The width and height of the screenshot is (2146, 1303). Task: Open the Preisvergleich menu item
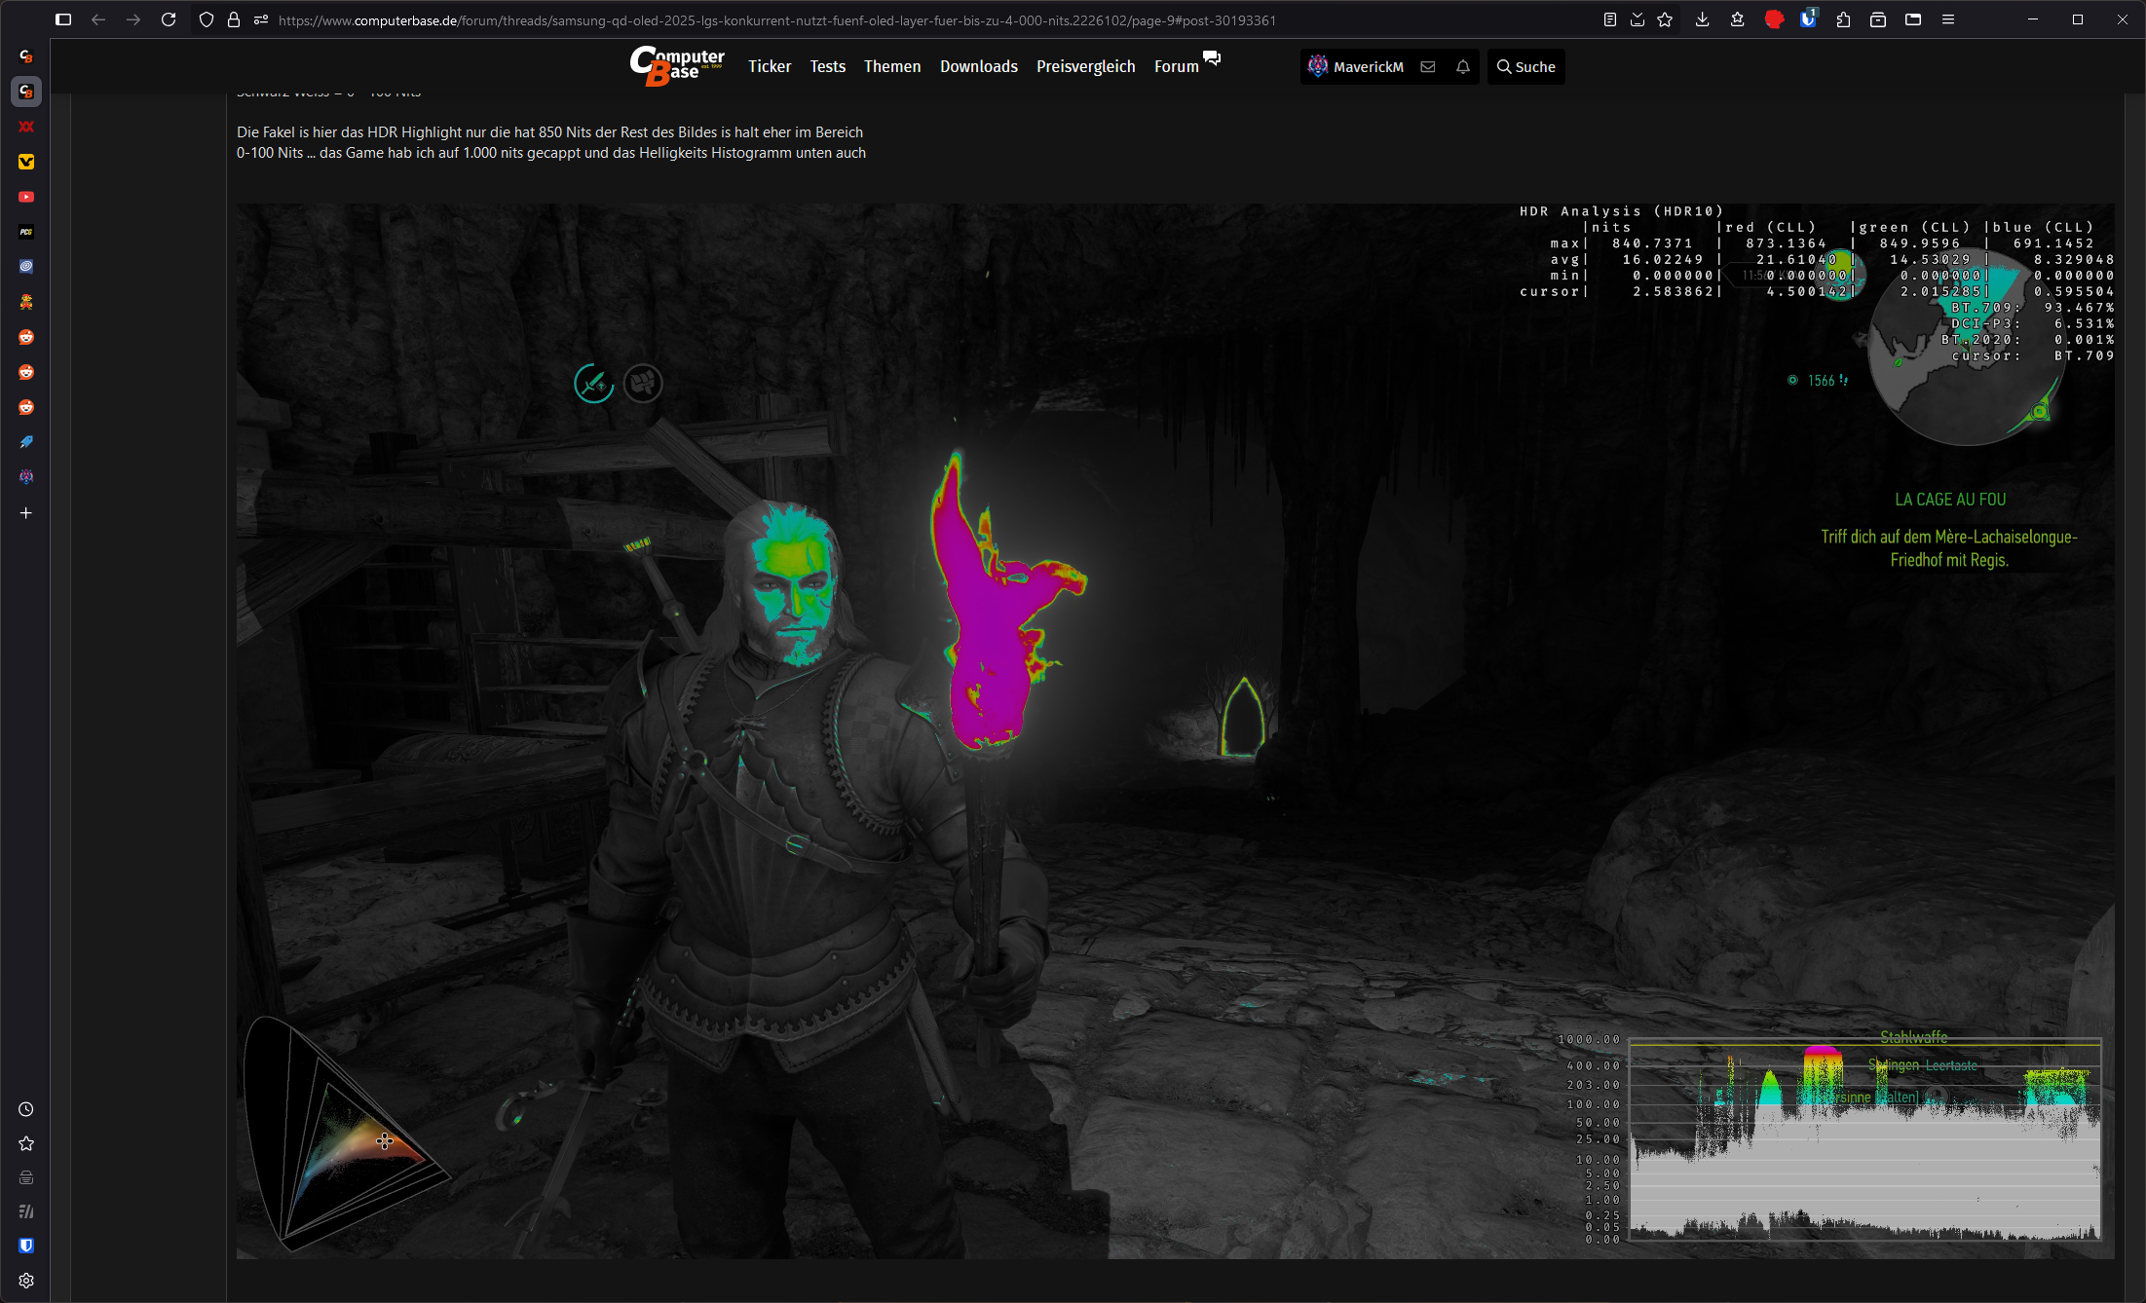[x=1085, y=66]
